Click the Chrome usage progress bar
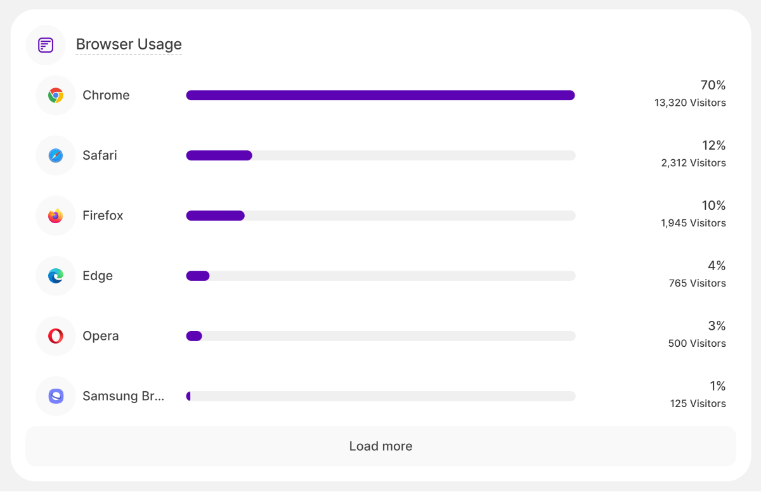 [x=380, y=96]
